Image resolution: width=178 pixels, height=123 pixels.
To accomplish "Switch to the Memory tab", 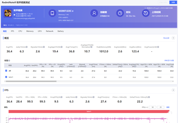I will pos(30,31).
